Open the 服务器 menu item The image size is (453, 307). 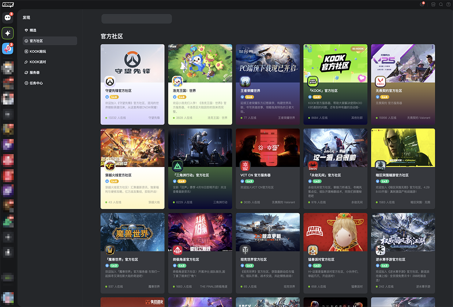pyautogui.click(x=50, y=72)
